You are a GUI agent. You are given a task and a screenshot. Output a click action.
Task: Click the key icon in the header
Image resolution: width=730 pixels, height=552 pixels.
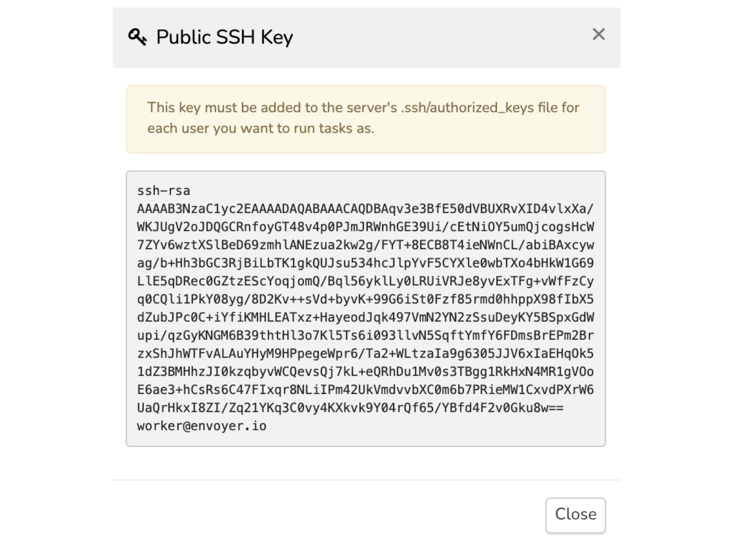click(x=137, y=37)
